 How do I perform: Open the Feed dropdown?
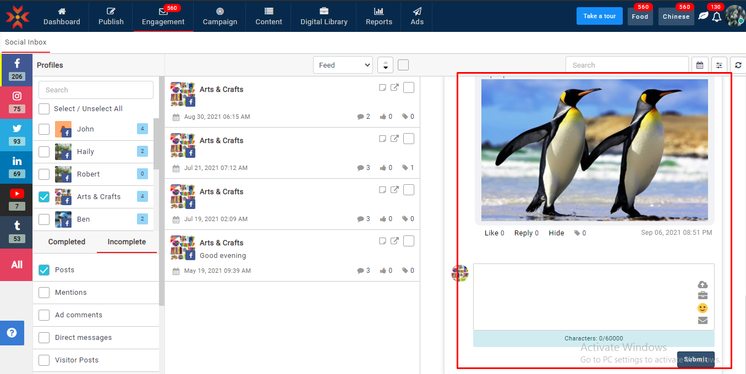(x=343, y=65)
